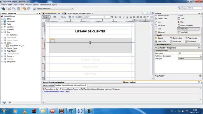
Task: Click the subreport element in Detail band
Action: 52,41
